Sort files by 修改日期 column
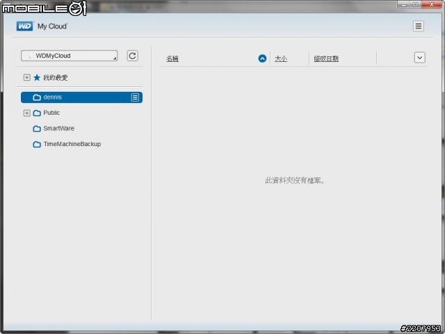 (326, 58)
